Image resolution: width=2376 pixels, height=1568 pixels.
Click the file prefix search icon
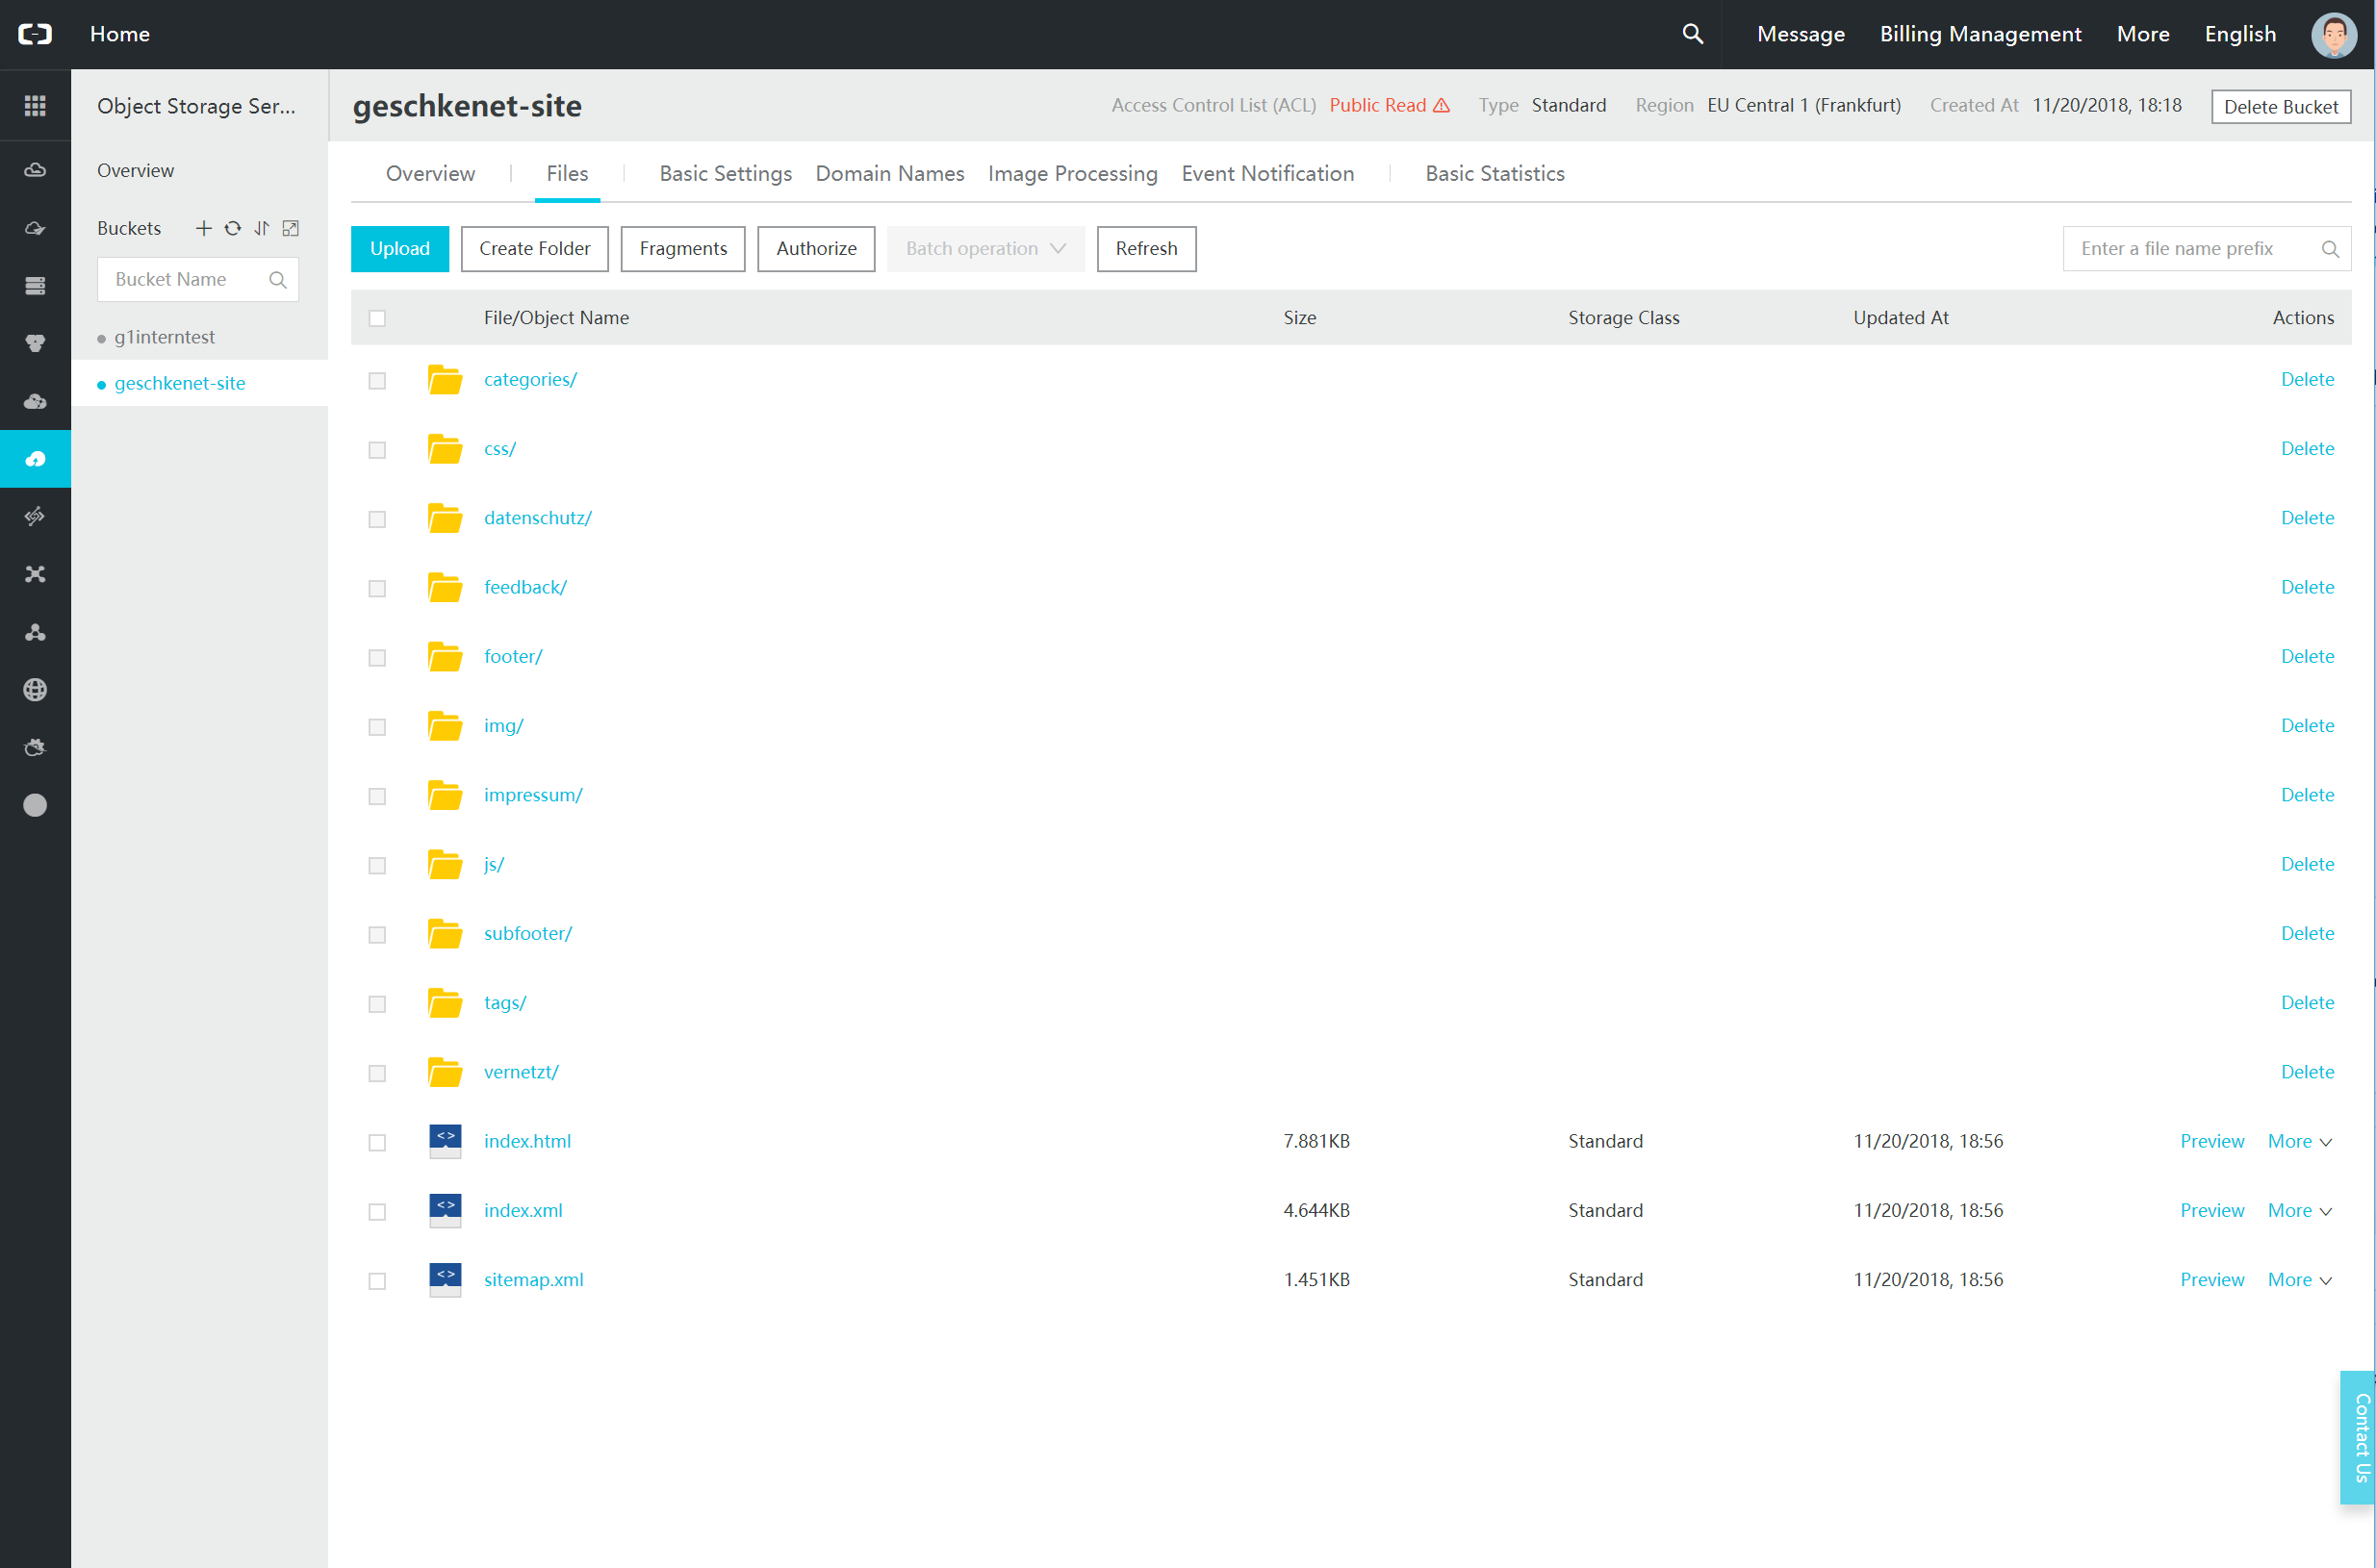tap(2330, 249)
